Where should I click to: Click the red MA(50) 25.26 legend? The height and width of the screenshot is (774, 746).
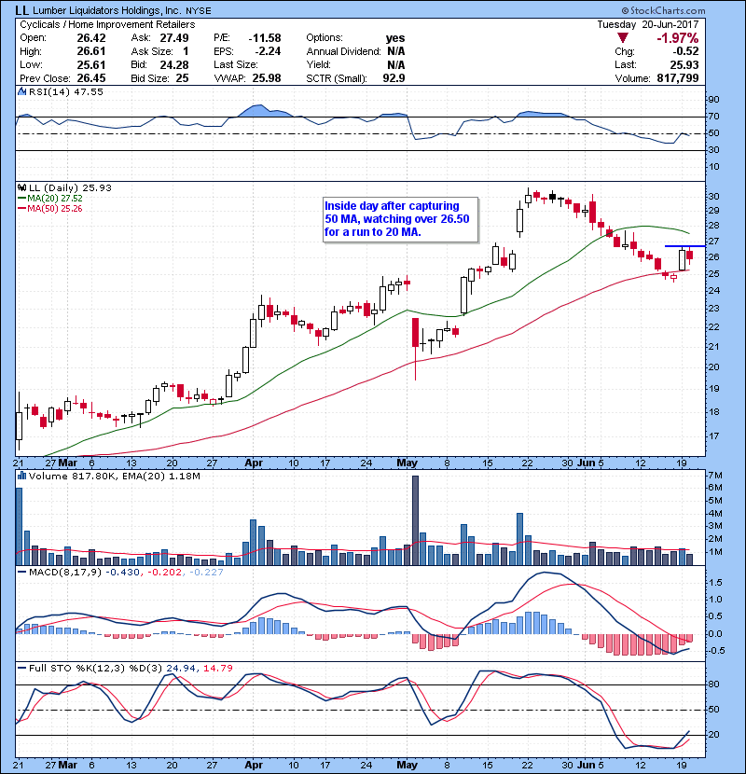(x=50, y=209)
